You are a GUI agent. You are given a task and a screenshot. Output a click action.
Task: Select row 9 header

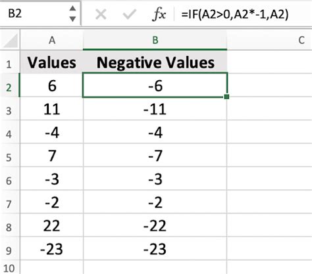pos(10,248)
